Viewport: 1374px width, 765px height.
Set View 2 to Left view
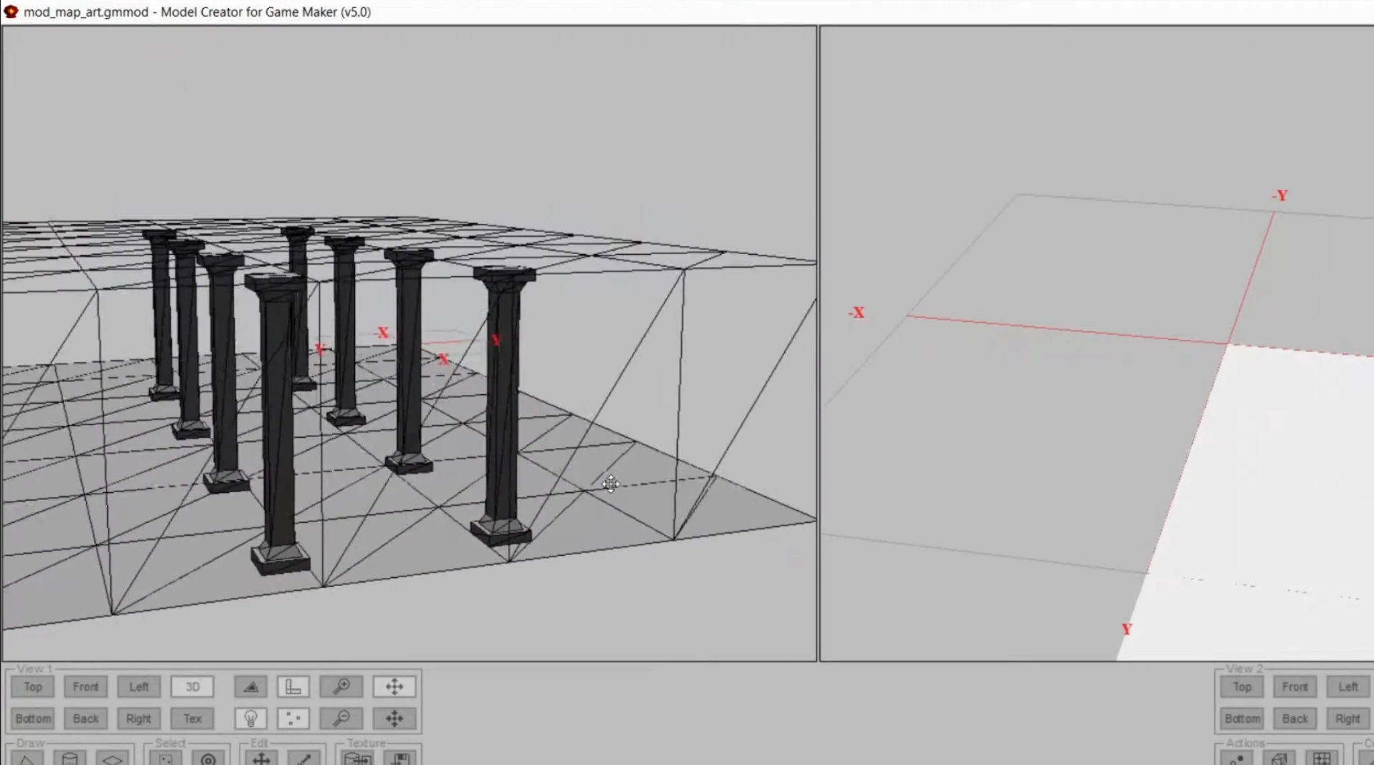[1348, 687]
